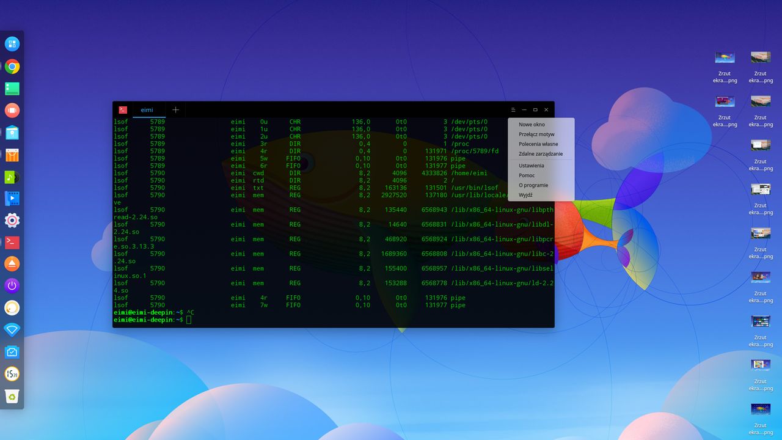Screen dimensions: 782x440
Task: Open system settings gear in dock
Action: click(x=12, y=221)
